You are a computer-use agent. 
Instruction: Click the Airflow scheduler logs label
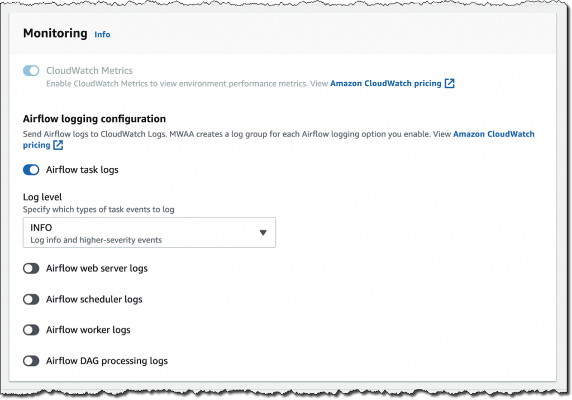point(94,299)
